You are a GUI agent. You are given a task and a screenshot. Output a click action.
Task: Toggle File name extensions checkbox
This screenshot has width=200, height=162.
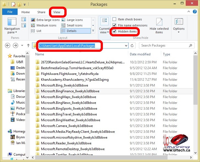[x=114, y=25]
